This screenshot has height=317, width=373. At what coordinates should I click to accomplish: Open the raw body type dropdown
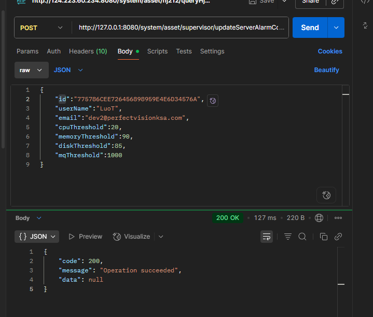[x=31, y=70]
